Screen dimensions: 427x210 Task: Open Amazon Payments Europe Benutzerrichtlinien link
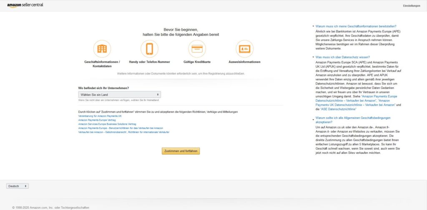pos(121,128)
